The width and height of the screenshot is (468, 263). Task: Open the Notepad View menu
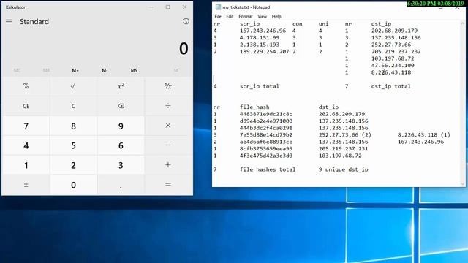pos(262,16)
